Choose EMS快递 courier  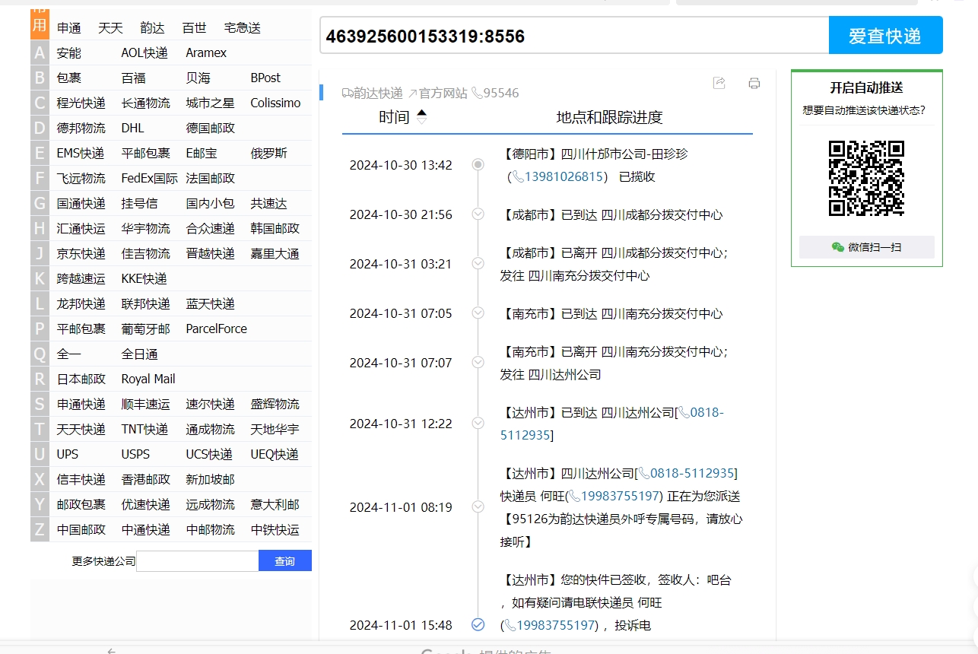point(81,153)
